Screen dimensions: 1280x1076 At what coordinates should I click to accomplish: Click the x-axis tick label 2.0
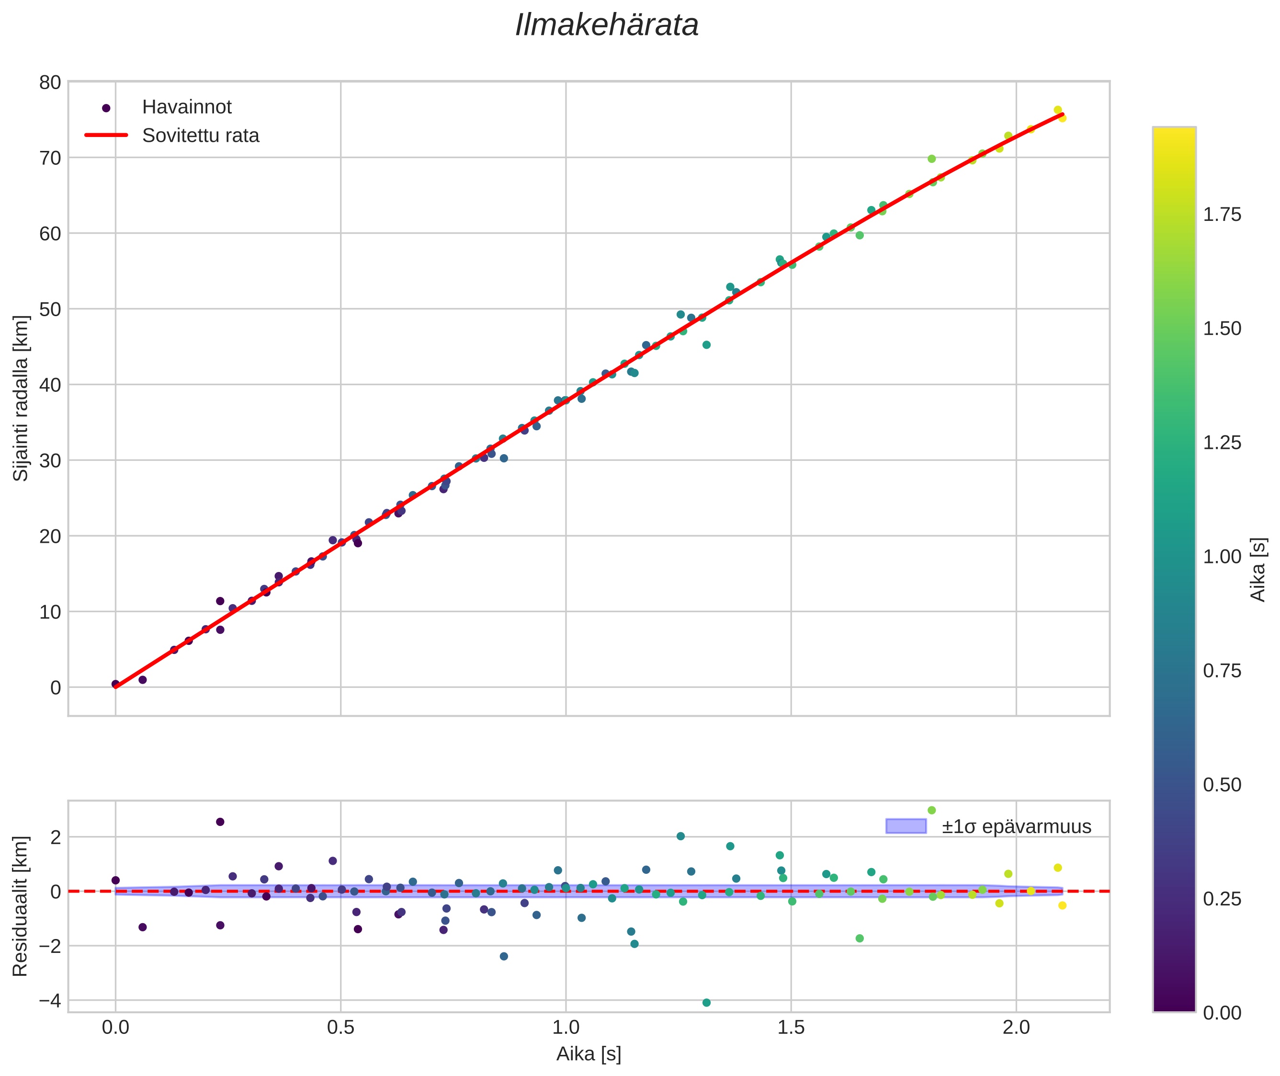coord(1016,1028)
